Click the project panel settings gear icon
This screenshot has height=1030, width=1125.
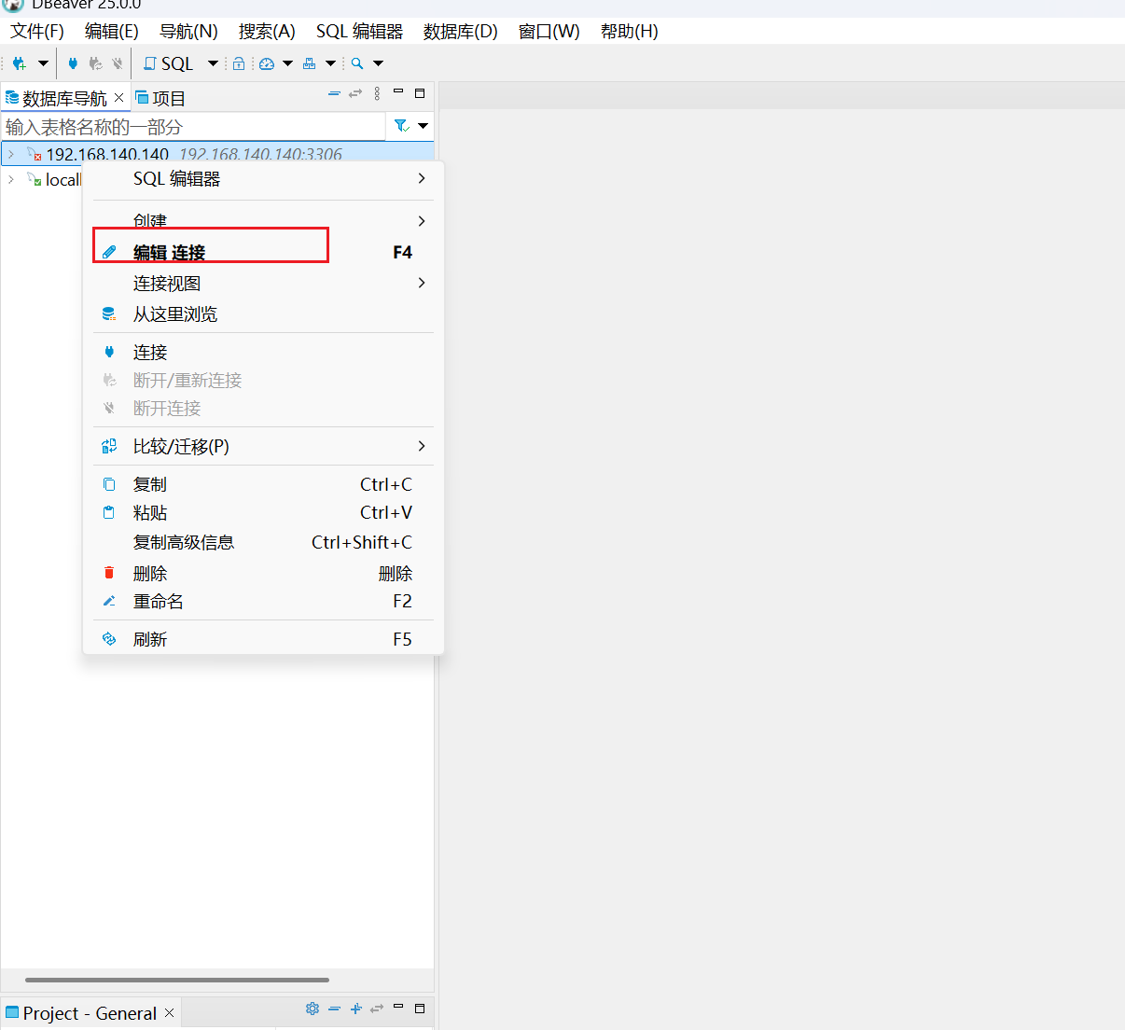312,1009
